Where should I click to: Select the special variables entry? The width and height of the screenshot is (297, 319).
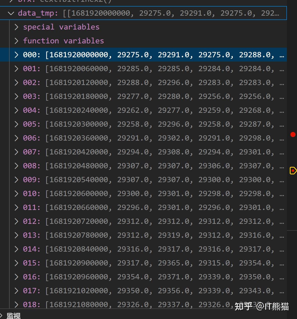click(61, 27)
